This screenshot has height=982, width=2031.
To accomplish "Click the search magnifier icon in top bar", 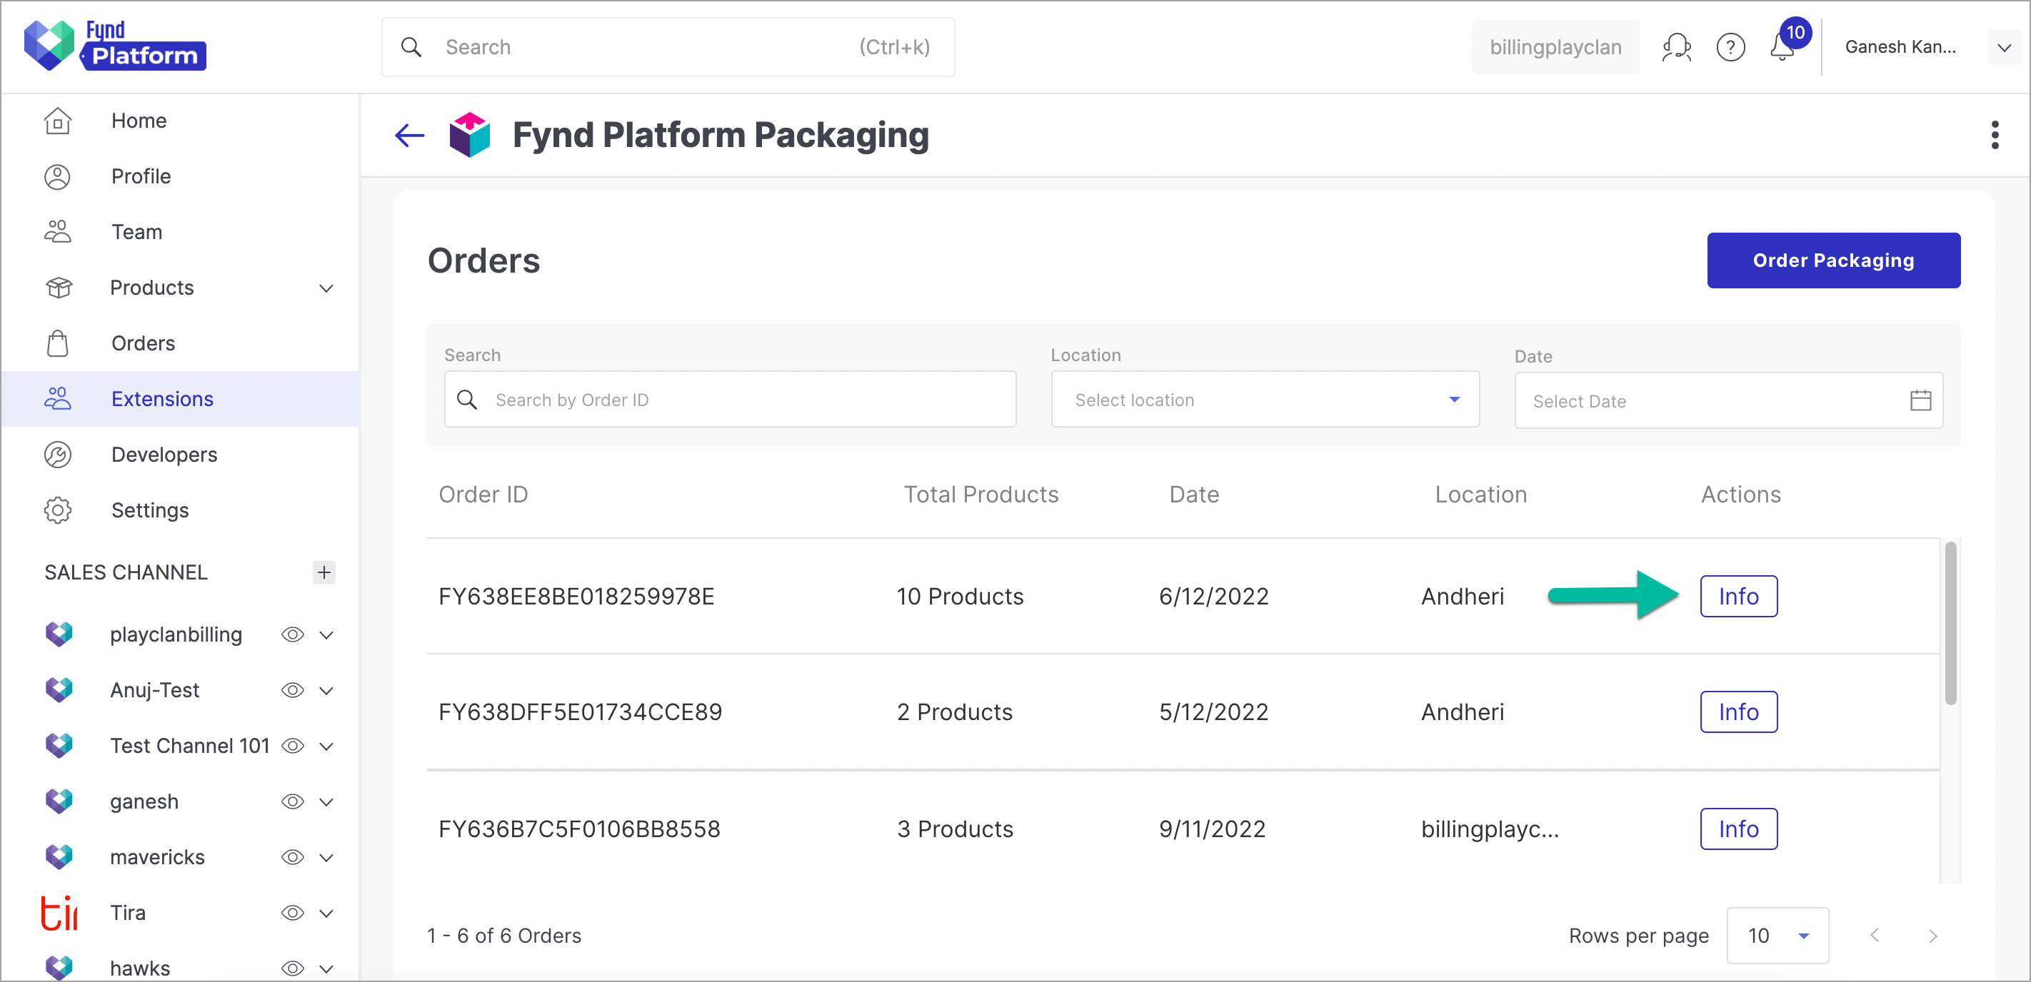I will tap(411, 47).
